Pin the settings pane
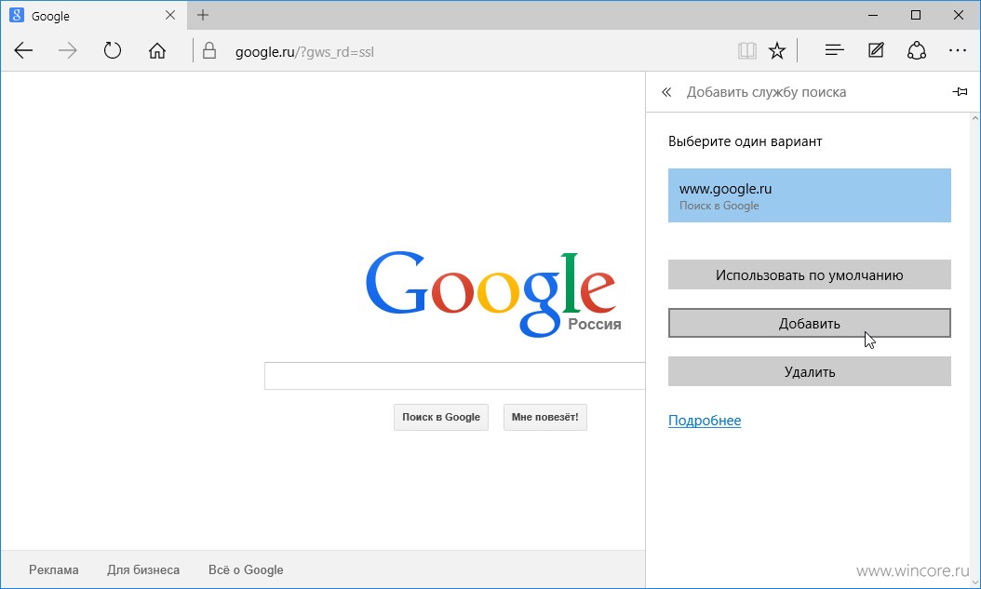Viewport: 981px width, 589px height. pyautogui.click(x=960, y=92)
